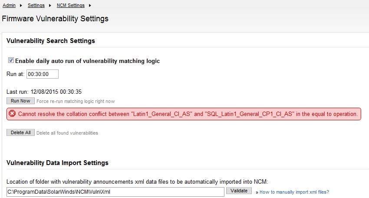Expand the arrow after Admin breadcrumb
The height and width of the screenshot is (198, 369).
point(20,6)
